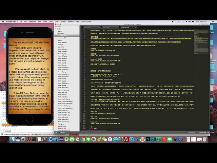The height and width of the screenshot is (163, 217).
Task: Open ebook.lua in the sidebar
Action: point(61,47)
